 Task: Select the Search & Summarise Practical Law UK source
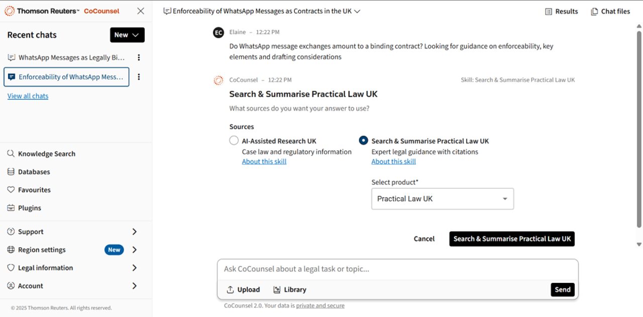pos(363,140)
